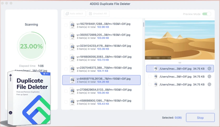Screen dimensions: 220x127
Task: Select the u=3234124233,4178...GIF.jpg filename
Action: (104, 46)
